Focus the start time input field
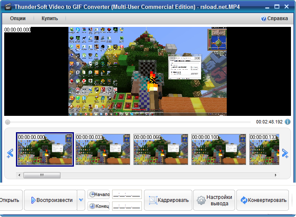Image resolution: width=296 pixels, height=217 pixels. 127,195
